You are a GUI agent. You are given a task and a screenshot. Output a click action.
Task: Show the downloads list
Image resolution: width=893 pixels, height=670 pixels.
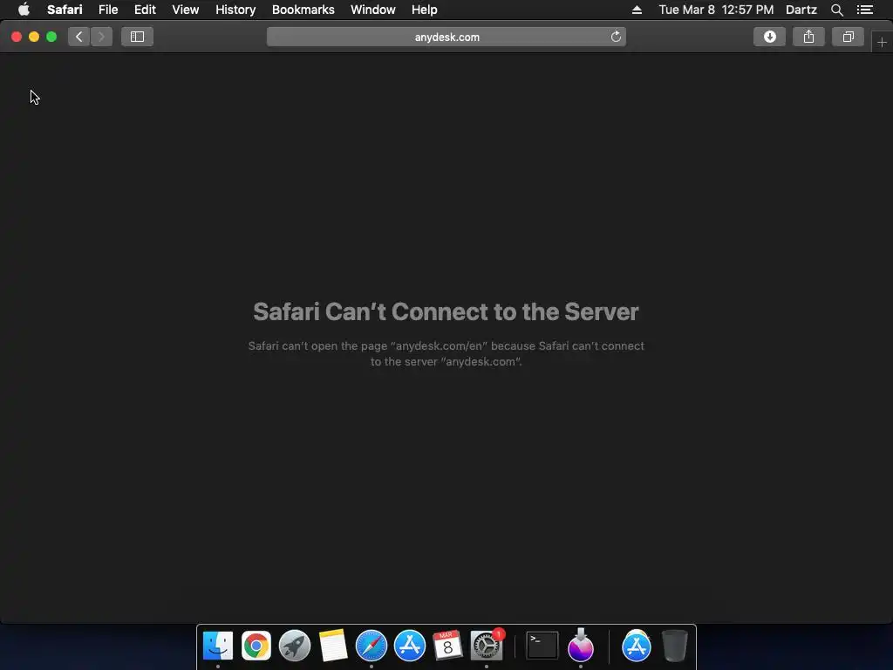click(769, 37)
